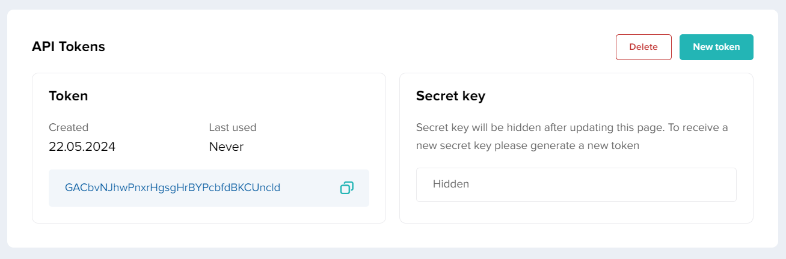This screenshot has width=786, height=259.
Task: Click the teal New token button's label
Action: 716,47
